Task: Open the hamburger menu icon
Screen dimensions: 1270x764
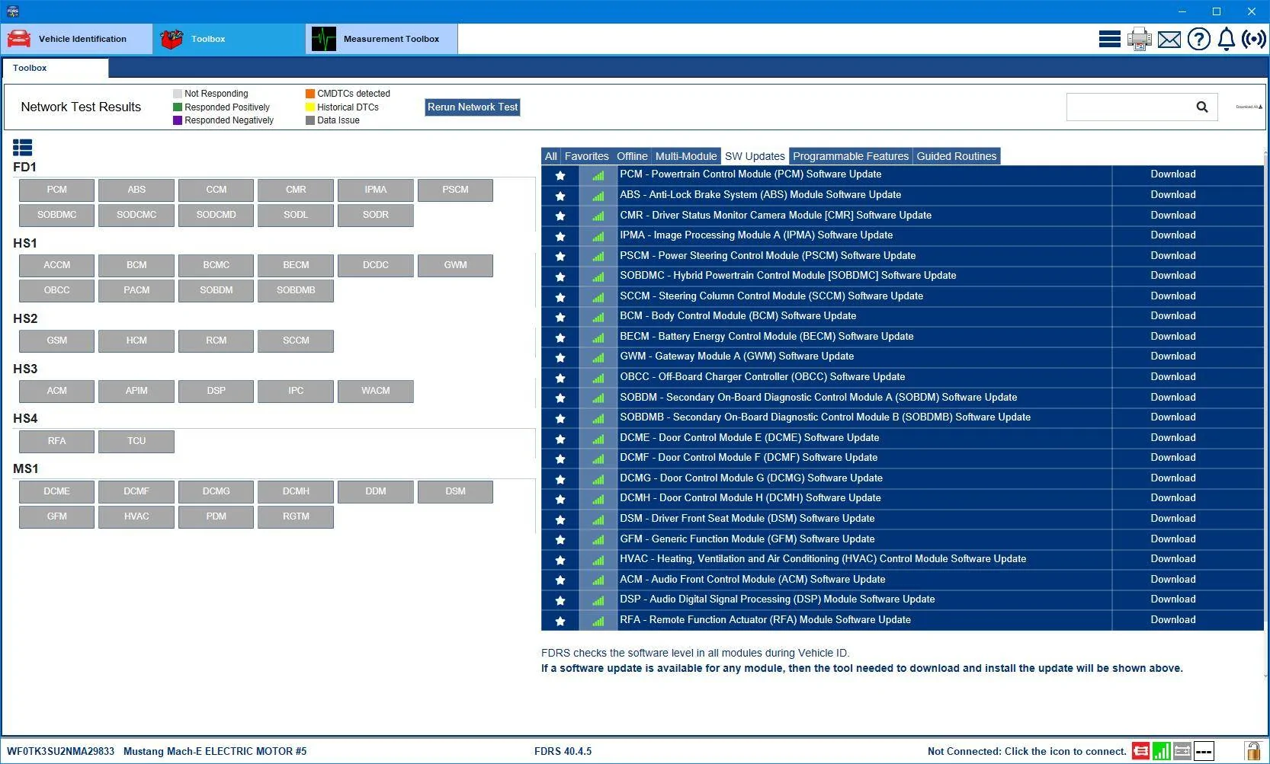Action: tap(1109, 39)
